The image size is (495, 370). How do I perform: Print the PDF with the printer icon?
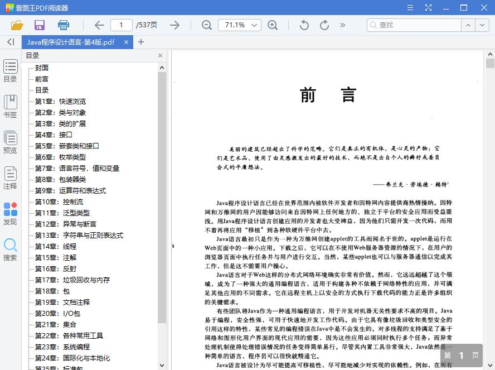64,25
